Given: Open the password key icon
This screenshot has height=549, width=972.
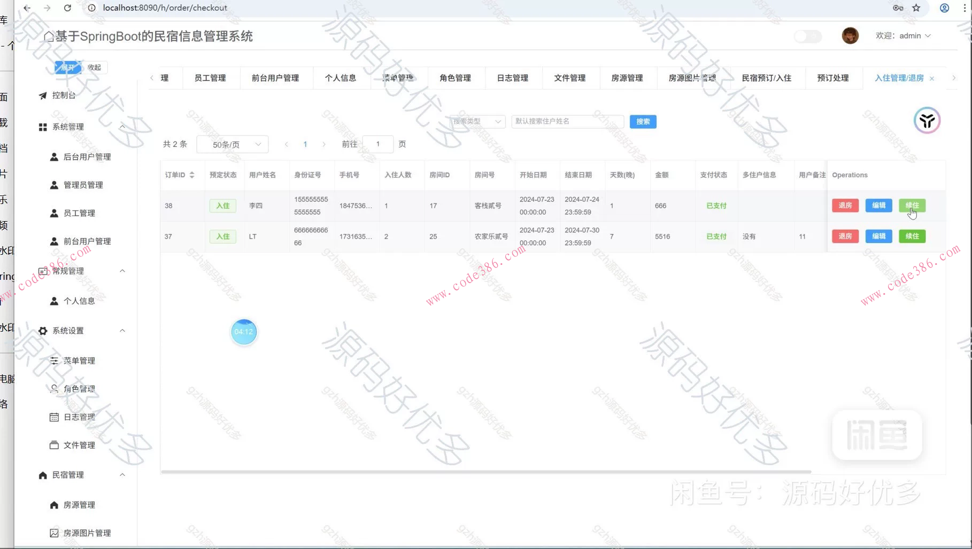Looking at the screenshot, I should (x=898, y=8).
